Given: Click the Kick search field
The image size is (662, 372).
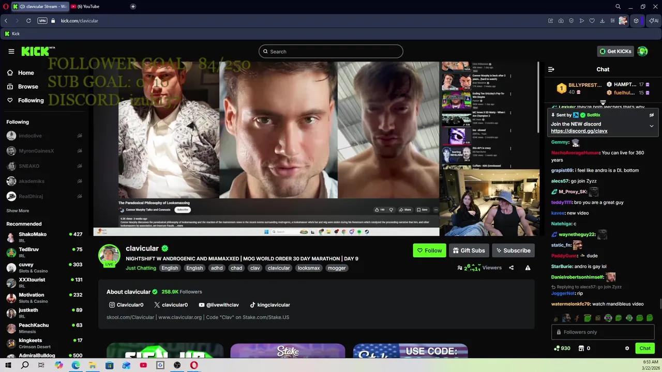Looking at the screenshot, I should tap(331, 51).
